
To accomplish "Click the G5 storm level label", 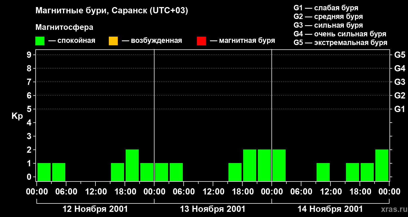I will coord(400,55).
